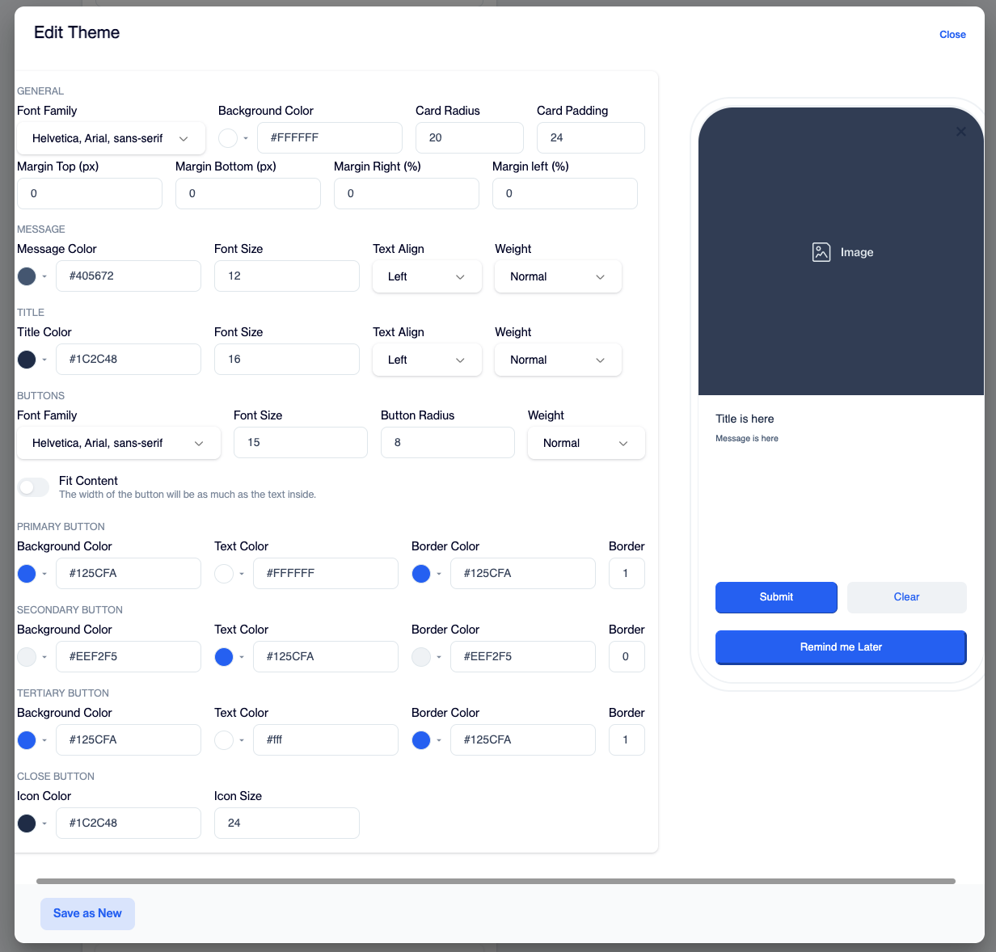Click the Card Radius input field
The width and height of the screenshot is (996, 952).
[470, 138]
